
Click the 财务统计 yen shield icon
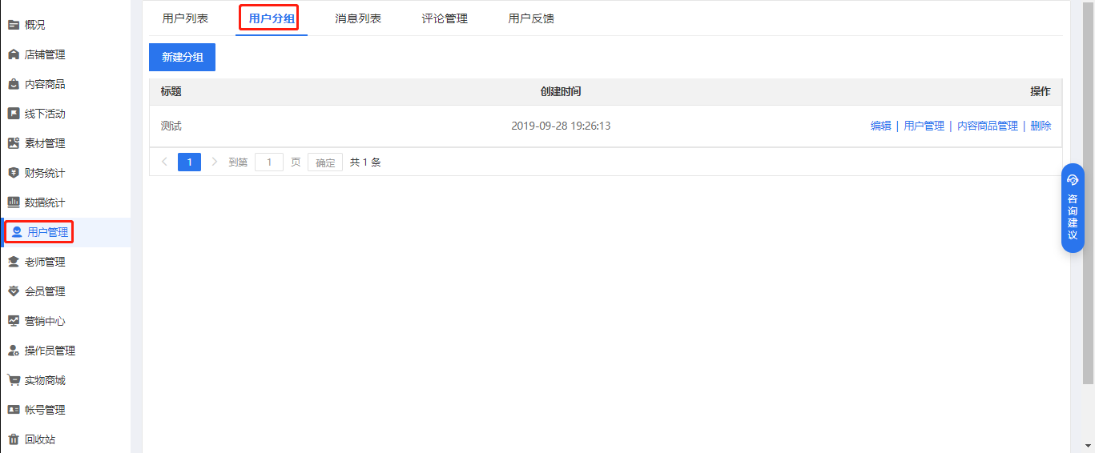[x=14, y=173]
